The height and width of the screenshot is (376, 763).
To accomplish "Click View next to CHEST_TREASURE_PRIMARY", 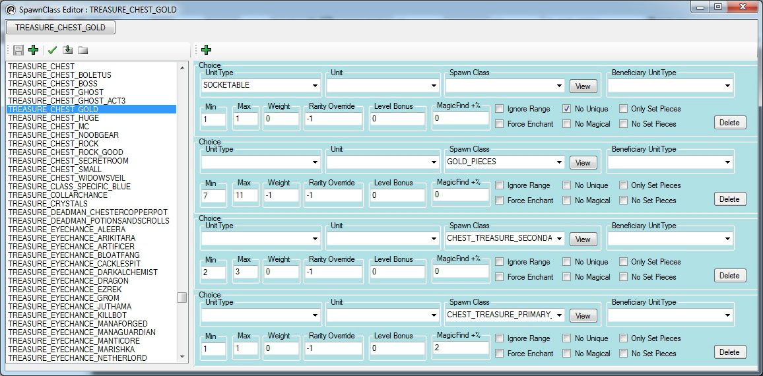I will [x=583, y=316].
